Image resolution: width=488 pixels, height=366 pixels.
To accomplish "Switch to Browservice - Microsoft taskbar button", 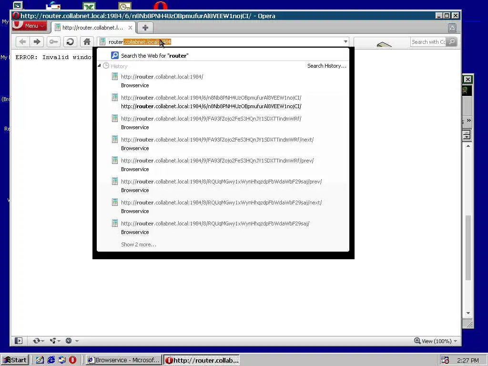I will (123, 360).
